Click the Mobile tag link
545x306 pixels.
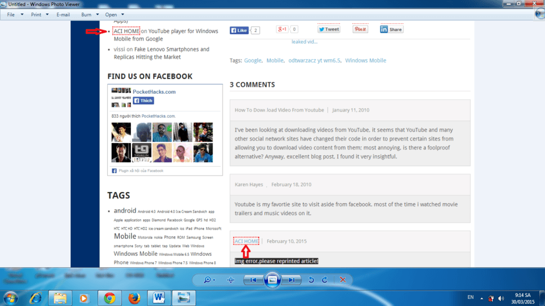(x=275, y=60)
